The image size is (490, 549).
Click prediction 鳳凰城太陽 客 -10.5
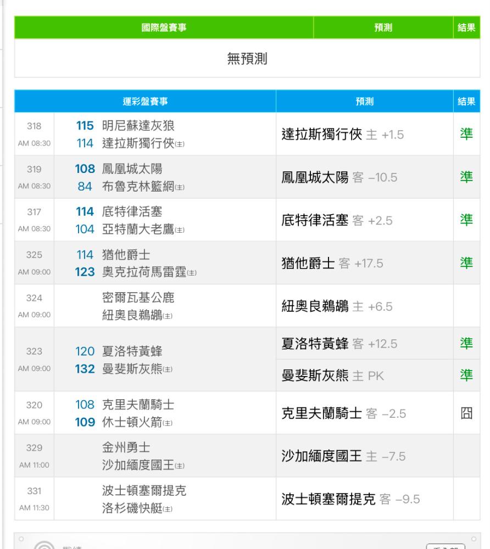[339, 177]
